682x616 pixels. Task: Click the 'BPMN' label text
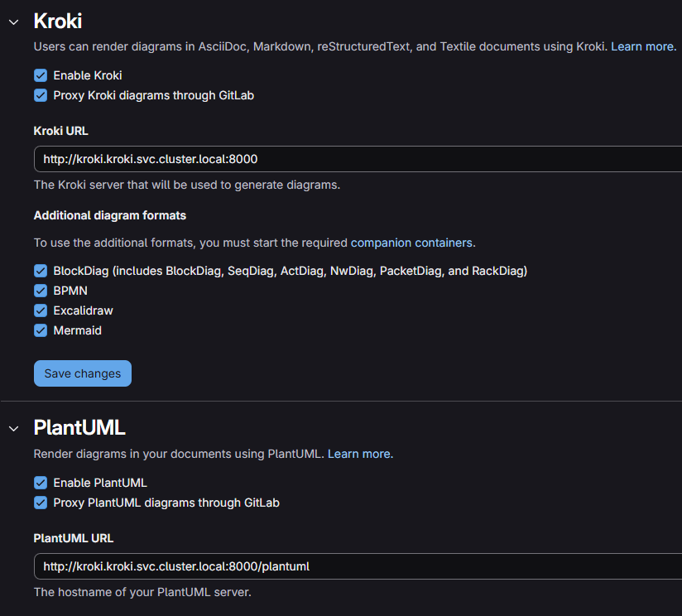tap(70, 291)
